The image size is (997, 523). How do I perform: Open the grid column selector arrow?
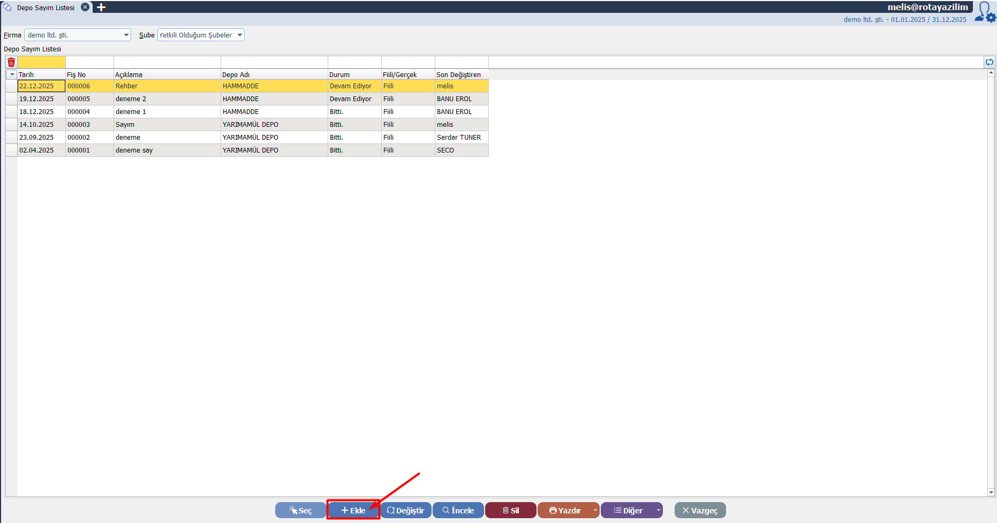pyautogui.click(x=12, y=74)
